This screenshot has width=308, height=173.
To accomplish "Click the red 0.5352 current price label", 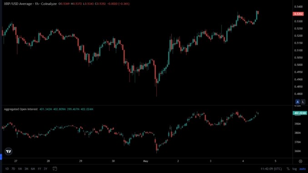I will click(298, 14).
